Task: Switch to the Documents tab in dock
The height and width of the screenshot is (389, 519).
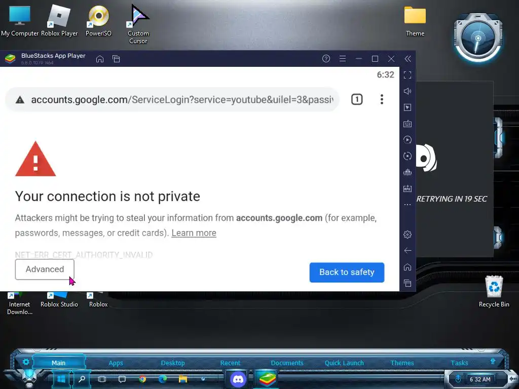Action: 287,363
